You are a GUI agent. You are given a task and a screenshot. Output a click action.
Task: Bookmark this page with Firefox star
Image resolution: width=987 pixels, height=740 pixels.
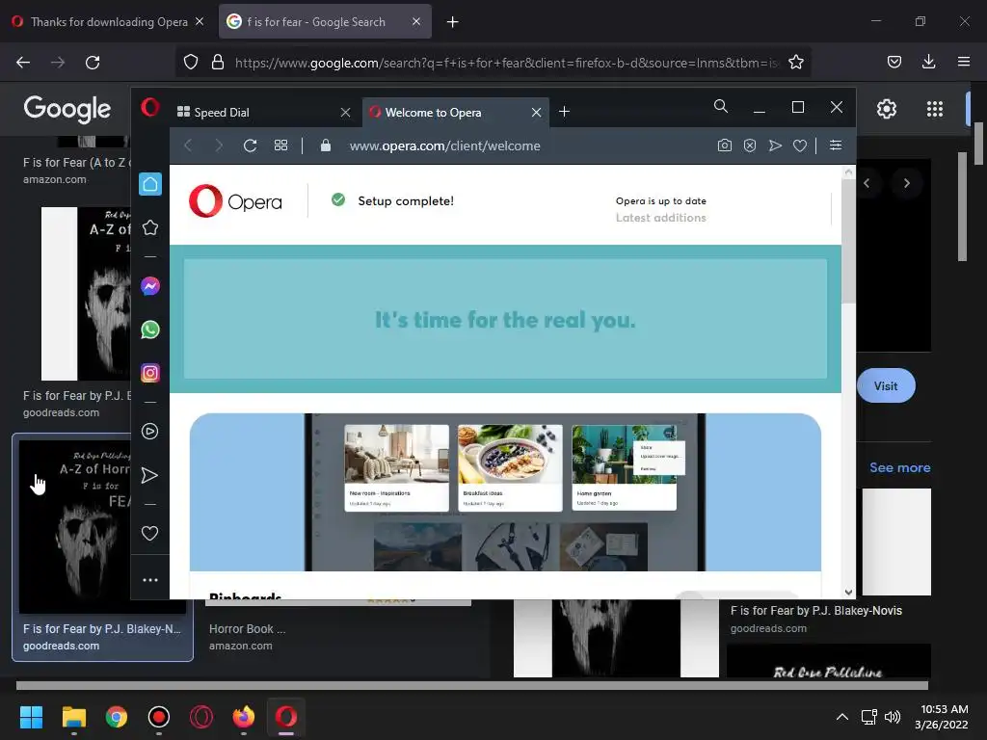point(795,63)
